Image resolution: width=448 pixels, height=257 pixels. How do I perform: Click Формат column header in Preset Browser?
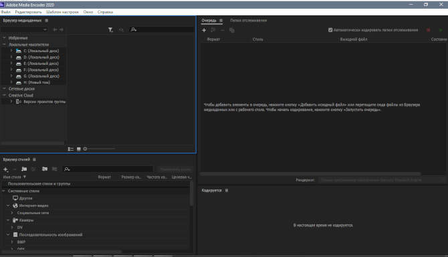click(104, 177)
